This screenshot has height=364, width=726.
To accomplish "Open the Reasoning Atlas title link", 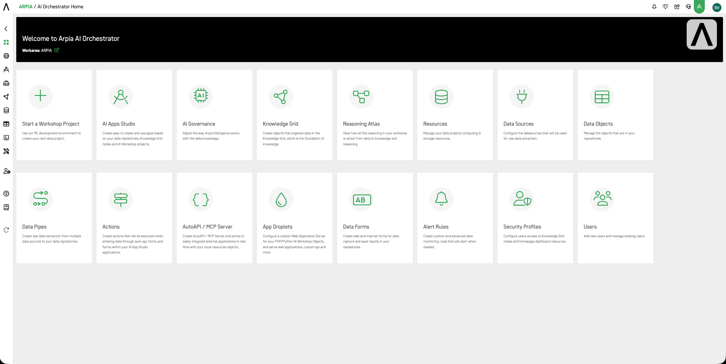I will [361, 124].
